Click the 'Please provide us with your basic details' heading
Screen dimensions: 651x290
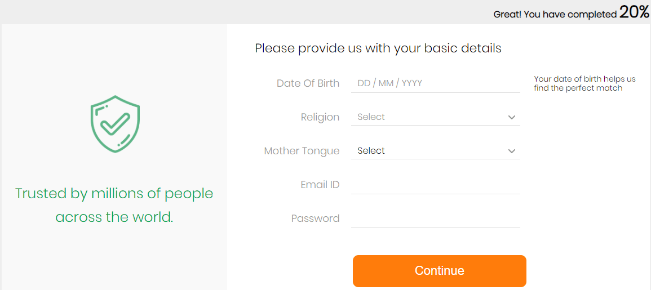click(378, 48)
